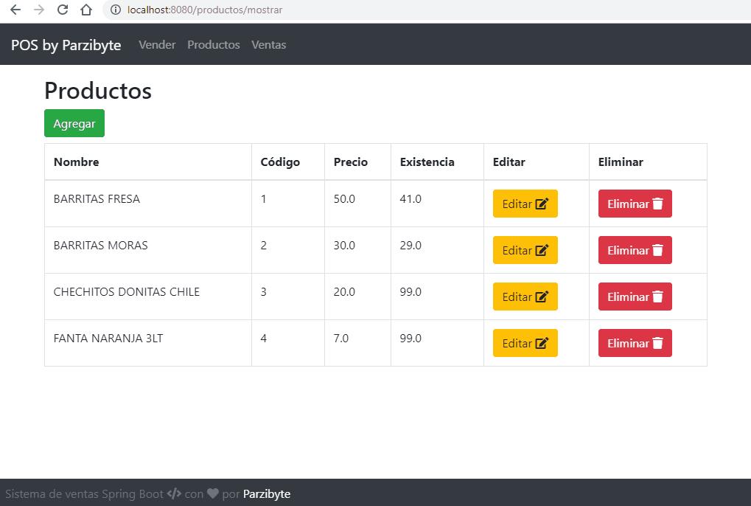Click the browser forward arrow
The image size is (751, 506).
(x=39, y=10)
